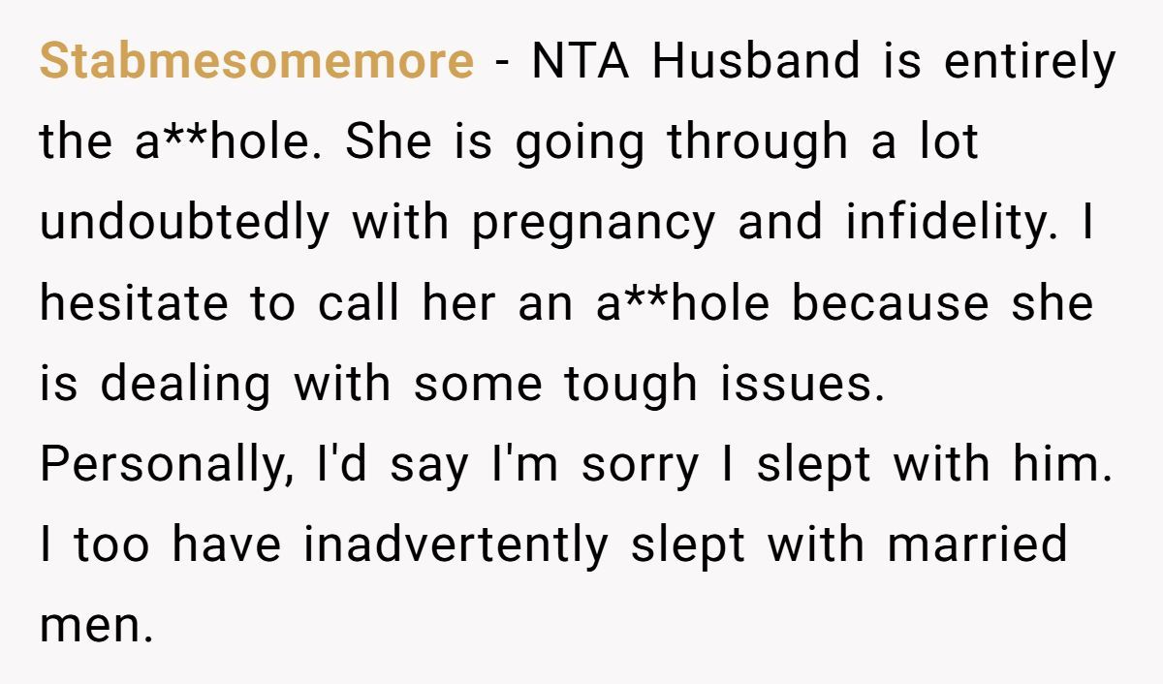This screenshot has height=684, width=1163.
Task: Open the Stabmesomemore user profile link
Action: [257, 63]
